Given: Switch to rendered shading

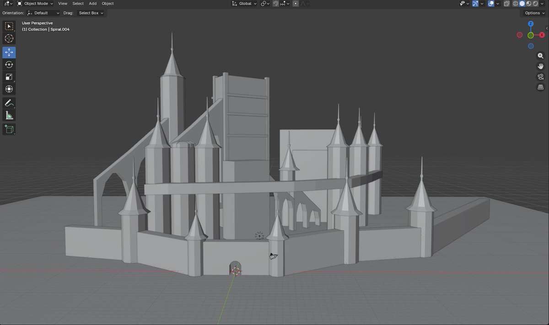Looking at the screenshot, I should [535, 4].
